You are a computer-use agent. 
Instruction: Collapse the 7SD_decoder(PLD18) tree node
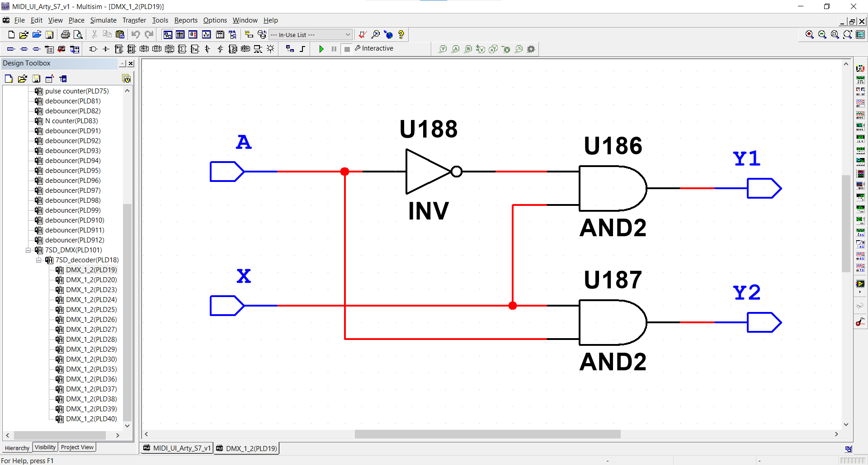[39, 260]
